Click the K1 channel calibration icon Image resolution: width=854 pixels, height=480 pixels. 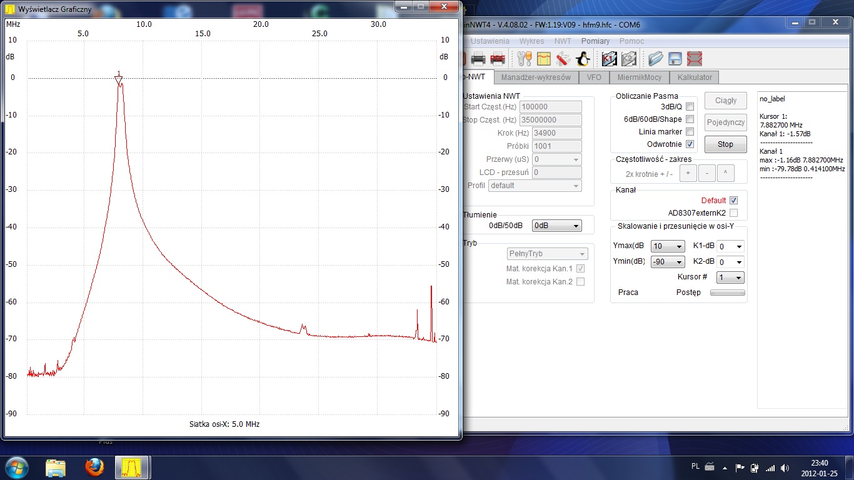[x=610, y=59]
